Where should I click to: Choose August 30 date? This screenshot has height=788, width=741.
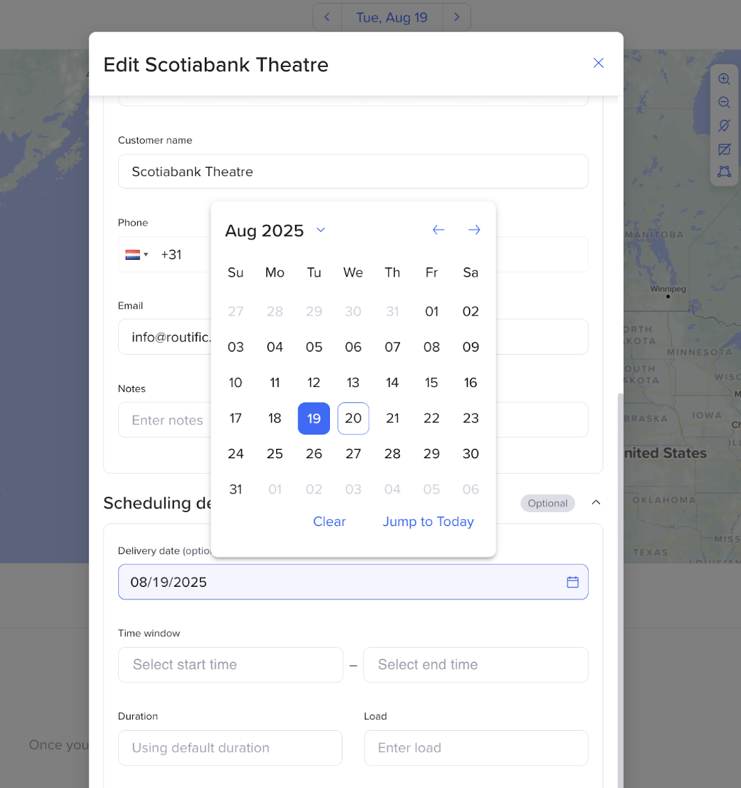coord(471,454)
